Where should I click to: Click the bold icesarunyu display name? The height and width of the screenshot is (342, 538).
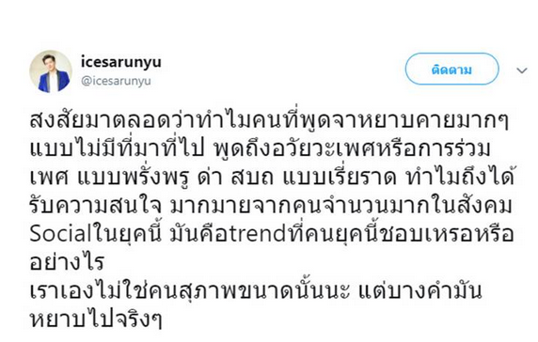(x=121, y=62)
